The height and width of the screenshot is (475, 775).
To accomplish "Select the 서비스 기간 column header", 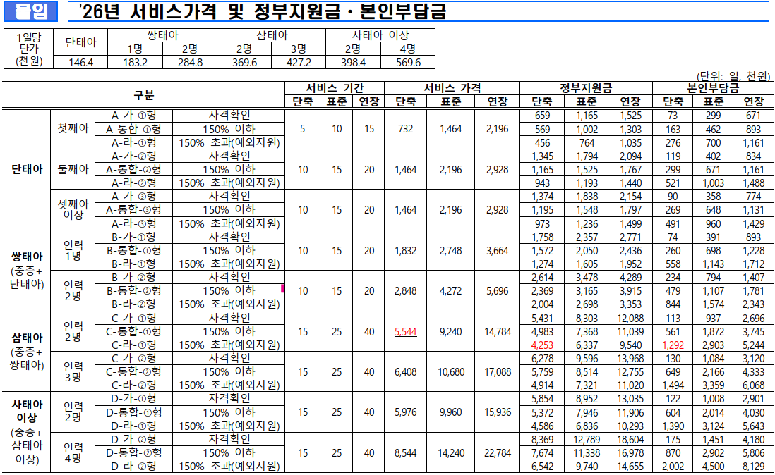I will tap(335, 88).
